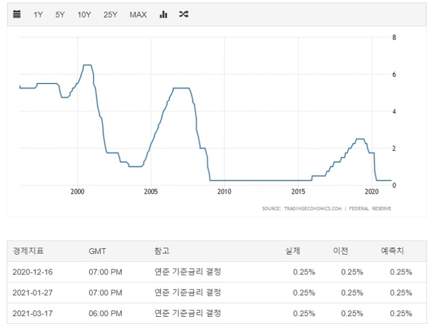Viewport: 436px width, 324px height.
Task: Click the compare shuffle arrows icon
Action: [184, 14]
